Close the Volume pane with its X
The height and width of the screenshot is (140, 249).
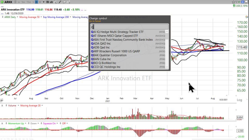(x=2, y=106)
